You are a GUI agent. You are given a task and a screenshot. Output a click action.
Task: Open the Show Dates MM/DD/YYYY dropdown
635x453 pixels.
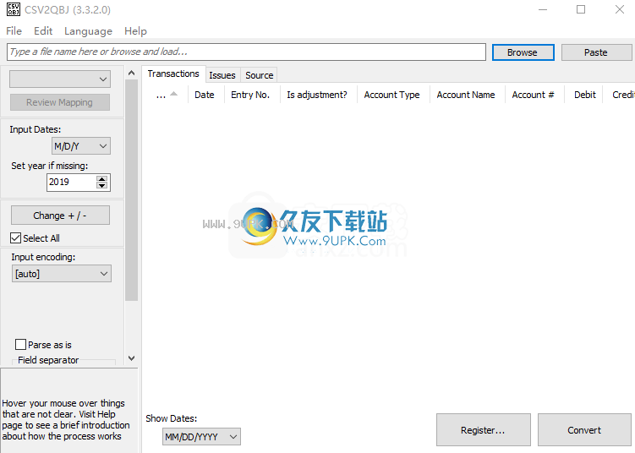(202, 437)
